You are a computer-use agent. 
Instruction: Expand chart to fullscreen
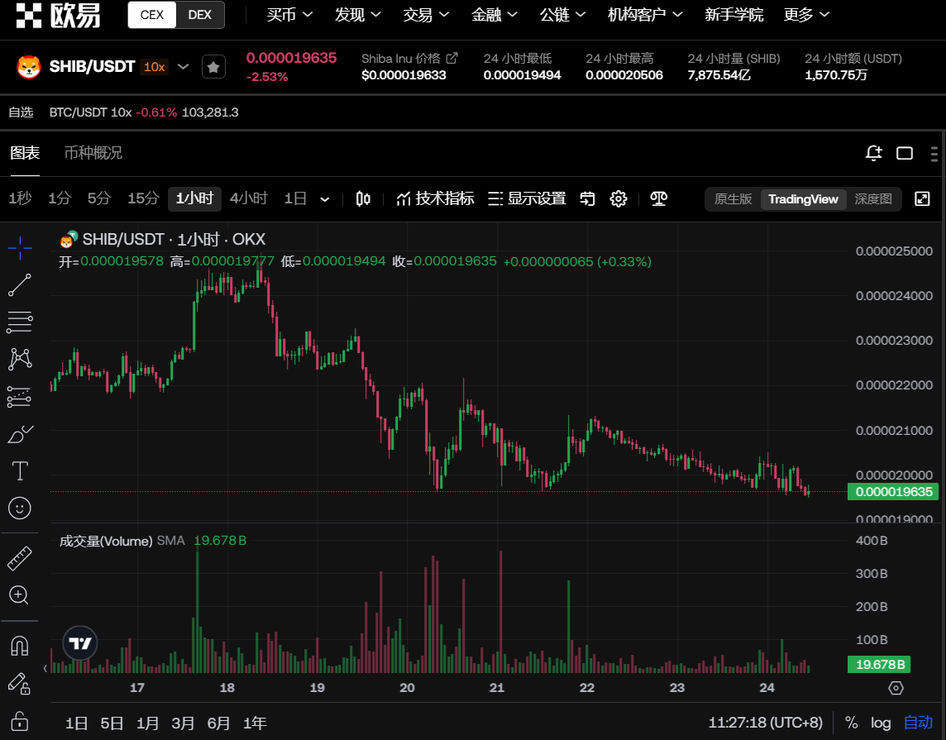click(x=923, y=199)
